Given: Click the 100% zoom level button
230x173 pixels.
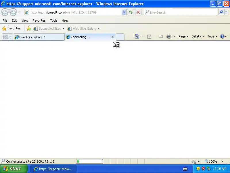Looking at the screenshot, I should tap(211, 161).
